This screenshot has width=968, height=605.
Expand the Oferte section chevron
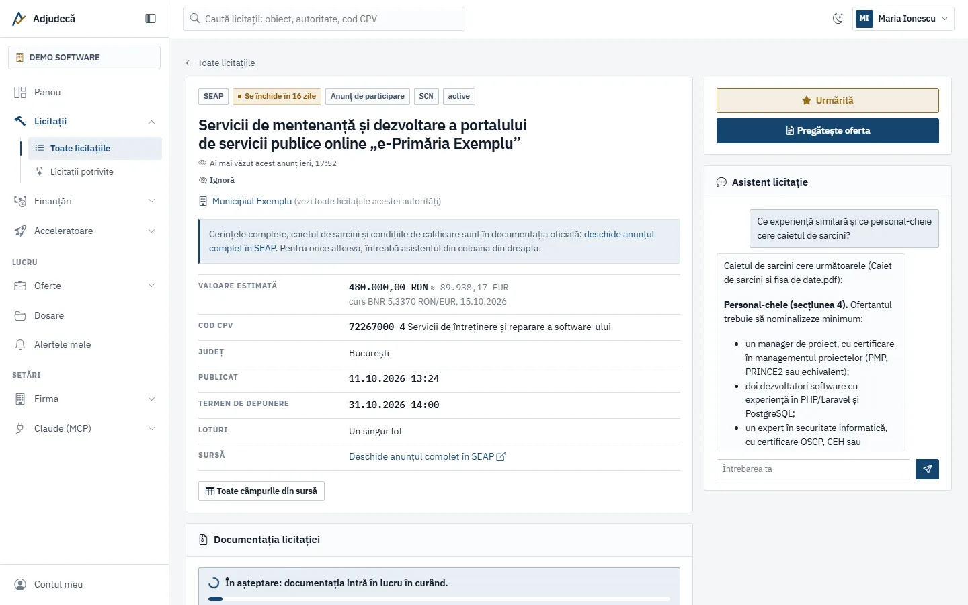pos(151,286)
